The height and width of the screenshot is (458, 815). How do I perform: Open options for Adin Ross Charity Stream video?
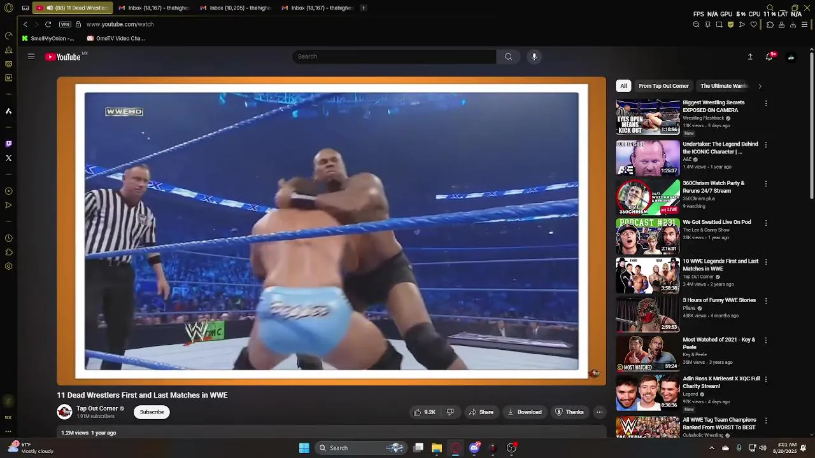766,379
